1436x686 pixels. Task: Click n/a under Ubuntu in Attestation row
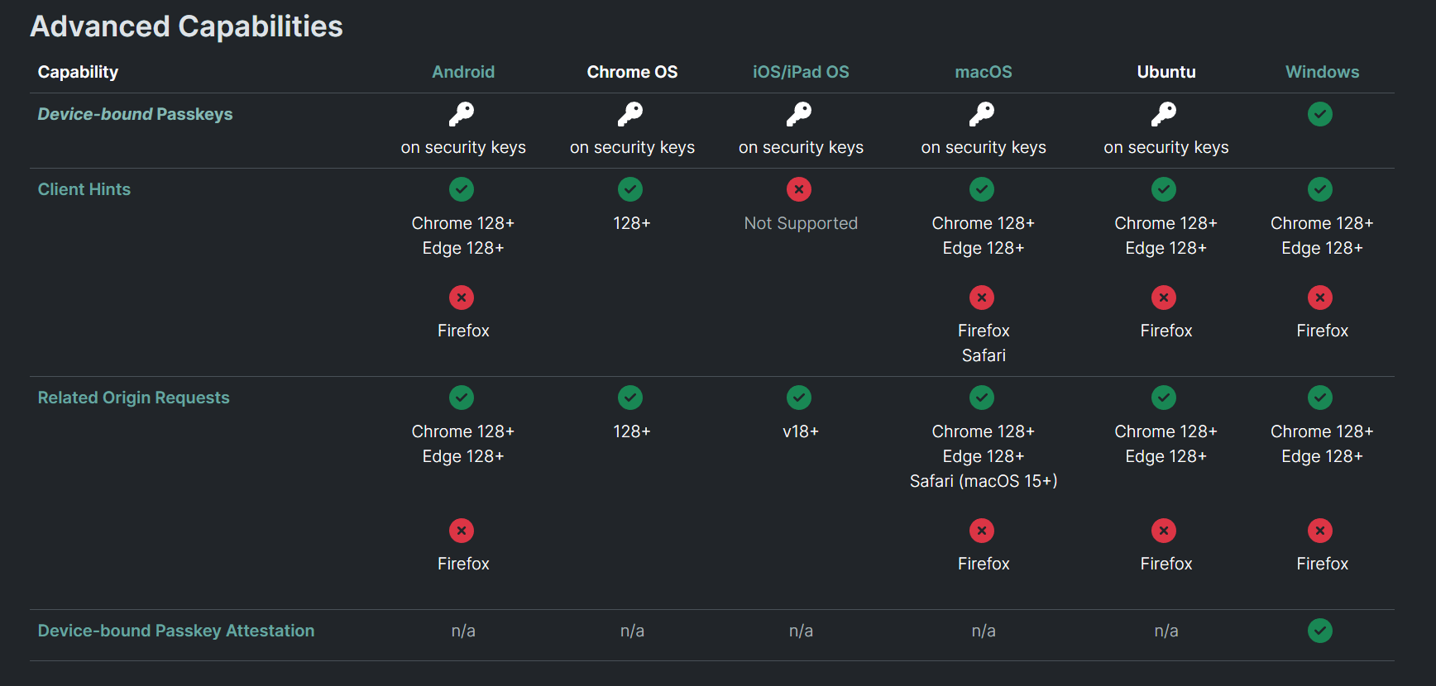1166,631
